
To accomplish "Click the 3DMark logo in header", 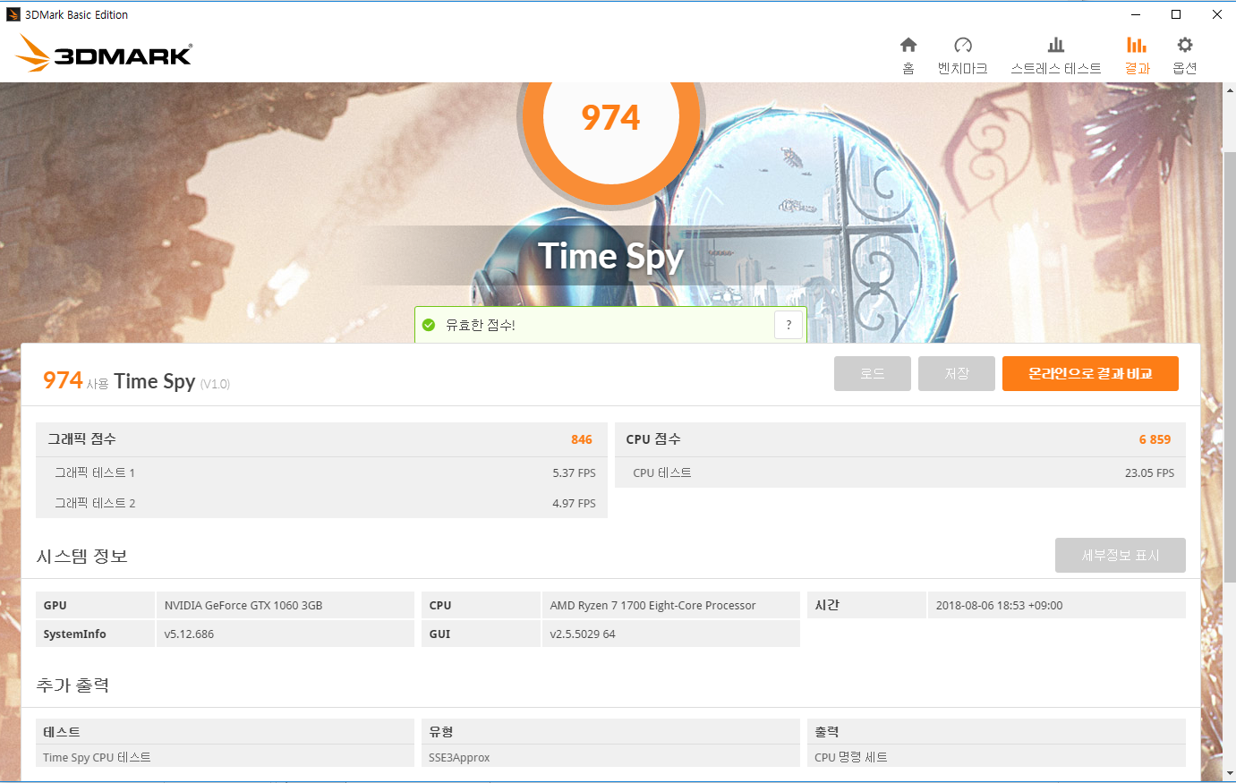I will (x=104, y=54).
